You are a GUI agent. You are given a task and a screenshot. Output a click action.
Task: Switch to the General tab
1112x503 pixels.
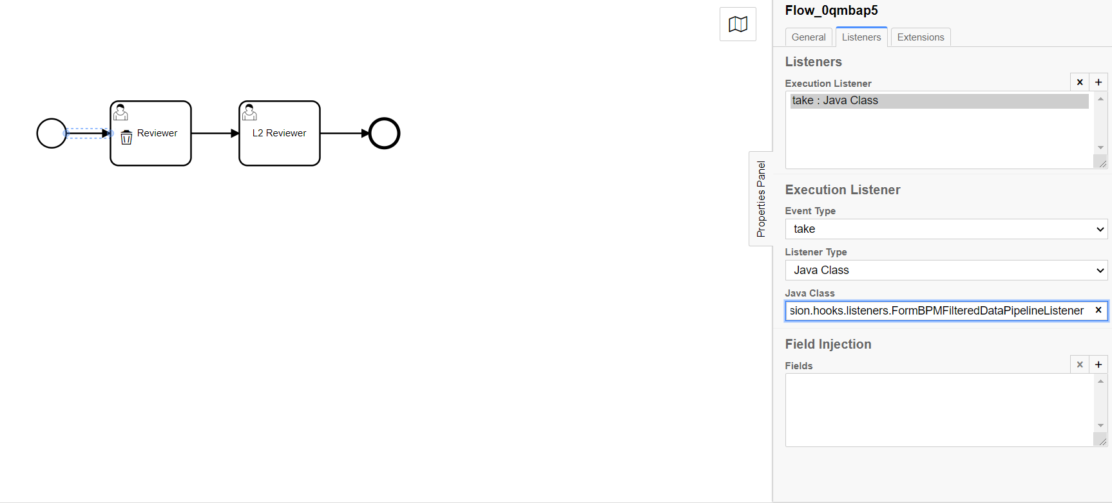[x=808, y=37]
